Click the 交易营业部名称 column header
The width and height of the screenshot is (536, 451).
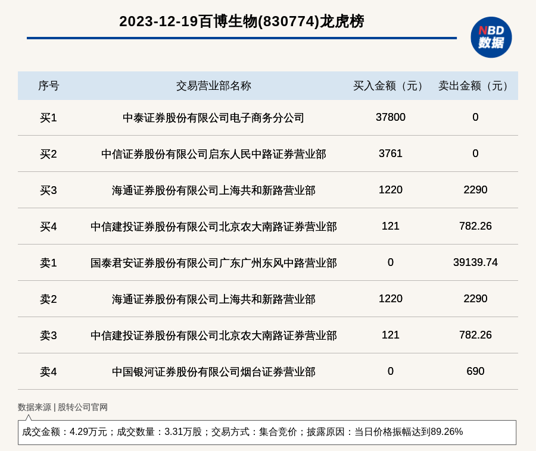click(214, 86)
